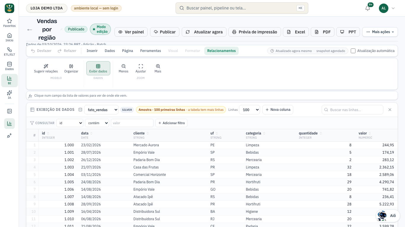
Task: Zoom in with the Mais icon
Action: click(158, 68)
